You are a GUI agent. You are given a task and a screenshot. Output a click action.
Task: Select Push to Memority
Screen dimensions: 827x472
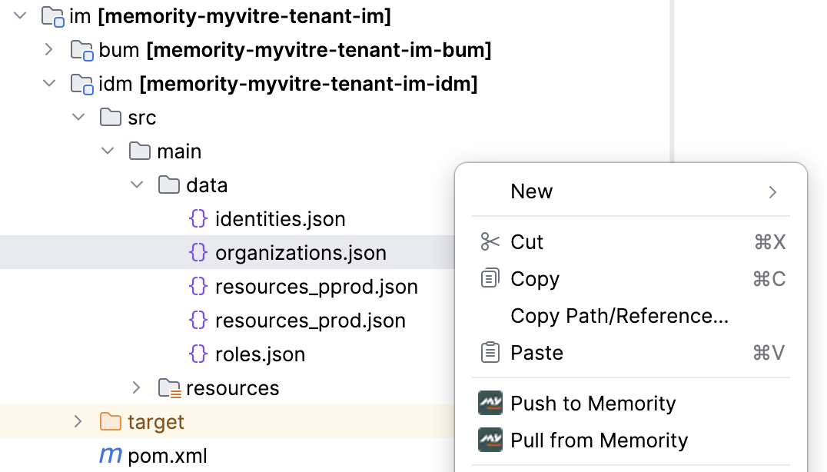pos(631,403)
